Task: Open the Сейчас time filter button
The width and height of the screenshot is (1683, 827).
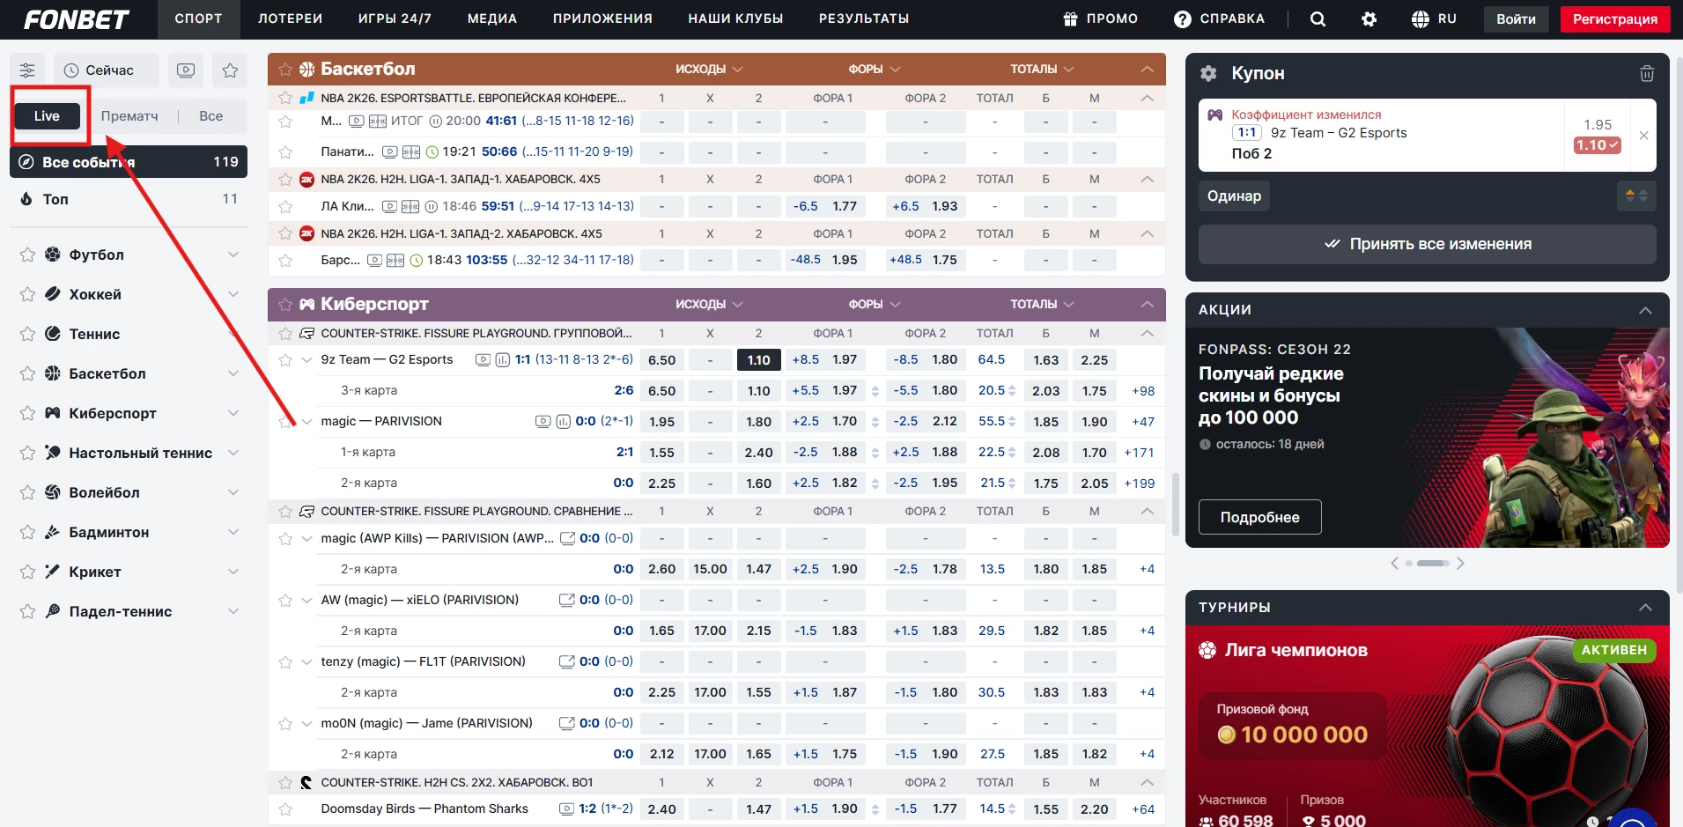Action: 107,70
